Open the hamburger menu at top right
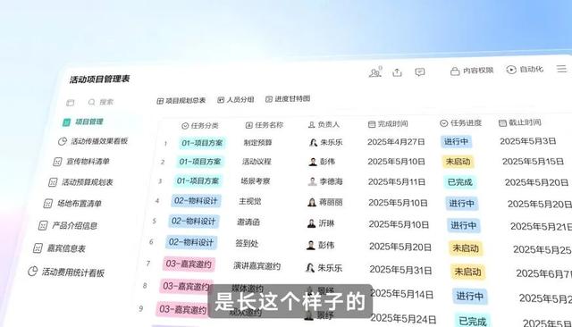 click(562, 68)
